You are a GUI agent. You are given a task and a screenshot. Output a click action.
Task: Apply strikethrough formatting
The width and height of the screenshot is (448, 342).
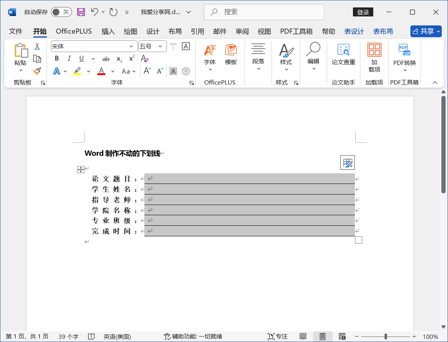pyautogui.click(x=106, y=59)
